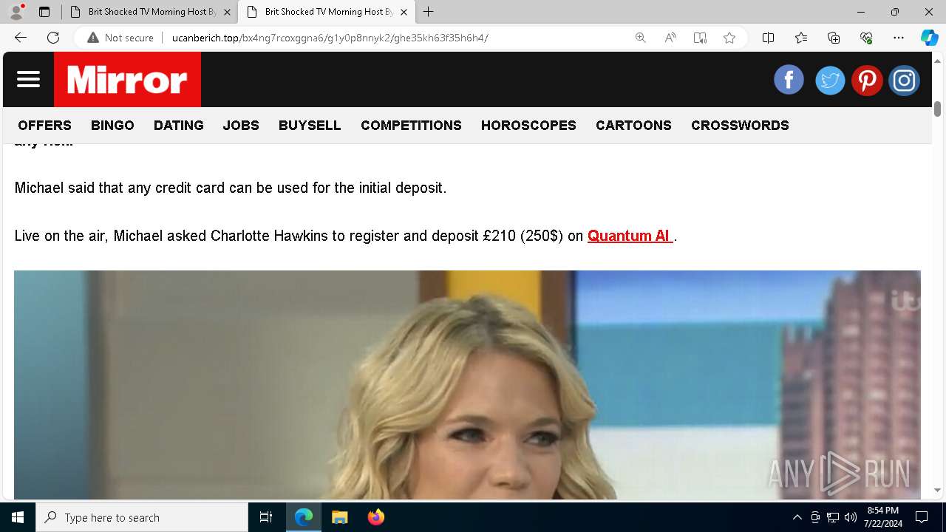Open the Instagram social icon
This screenshot has height=532, width=946.
(x=904, y=80)
